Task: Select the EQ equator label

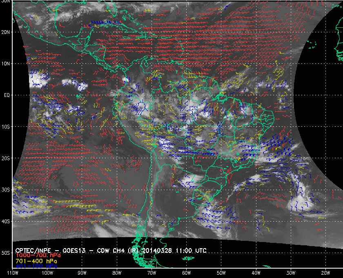Action: [7, 95]
